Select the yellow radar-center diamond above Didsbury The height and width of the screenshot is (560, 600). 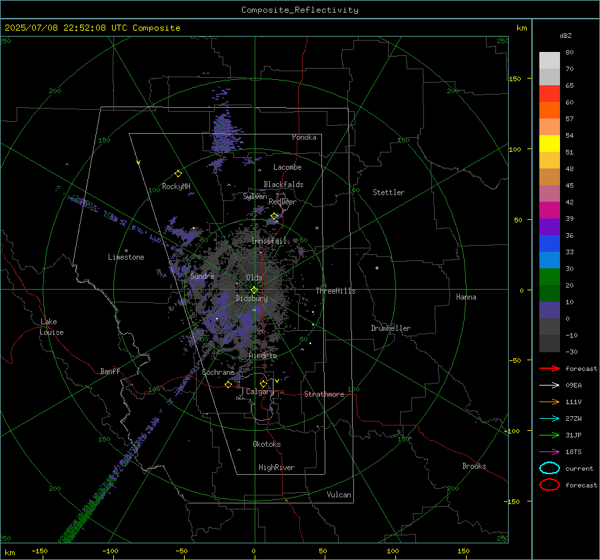coord(254,290)
